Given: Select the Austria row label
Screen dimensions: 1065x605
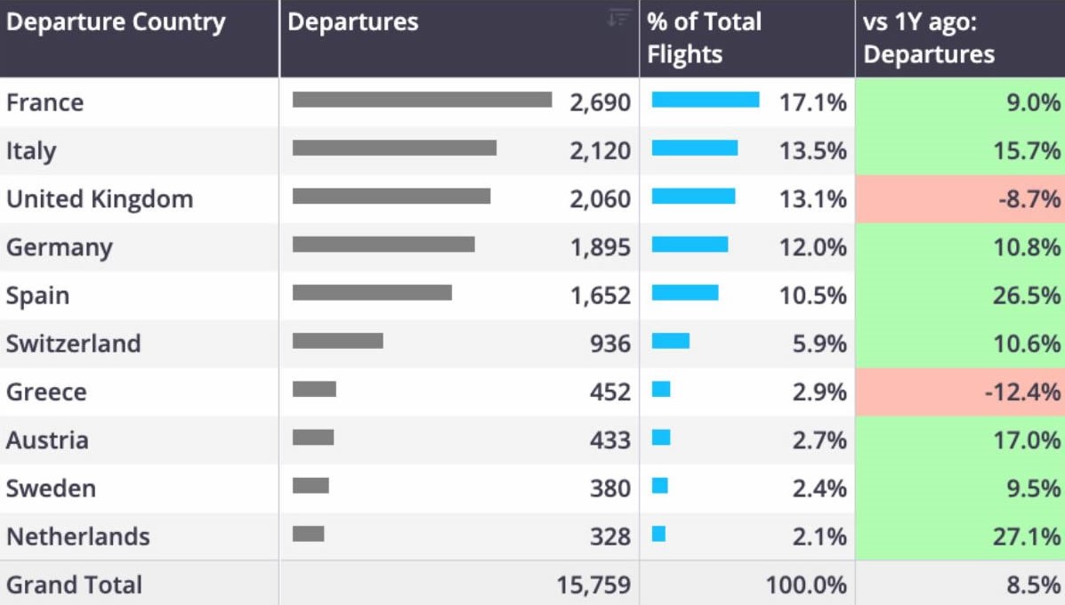Looking at the screenshot, I should tap(47, 440).
